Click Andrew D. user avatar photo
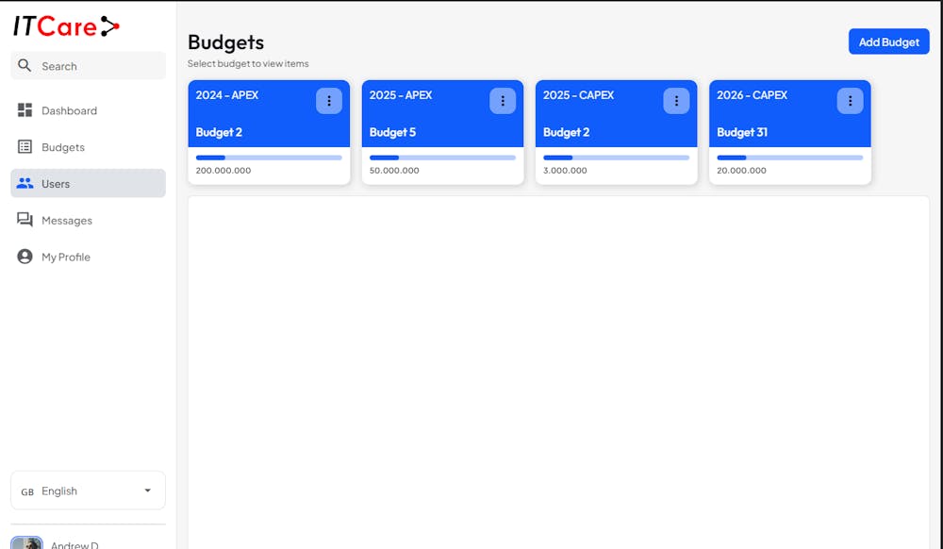 (x=26, y=543)
